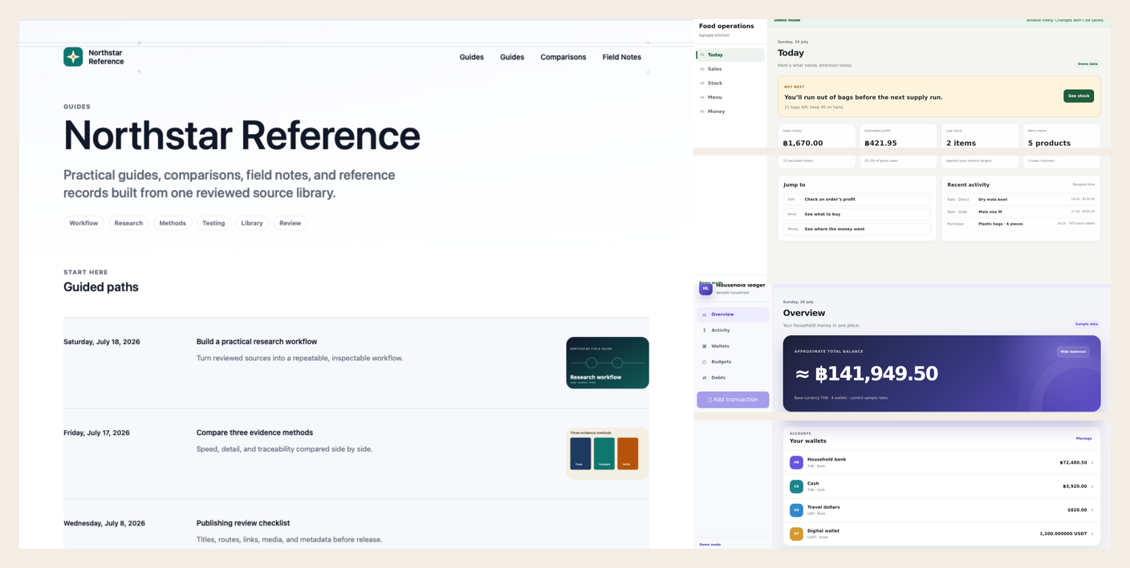
Task: Click the wallet icon beside Wallets
Action: point(705,347)
